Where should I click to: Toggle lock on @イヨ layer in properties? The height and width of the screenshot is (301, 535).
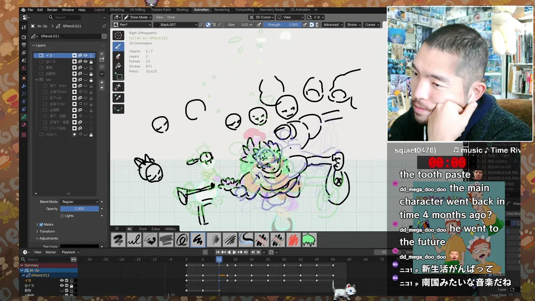coord(91,61)
